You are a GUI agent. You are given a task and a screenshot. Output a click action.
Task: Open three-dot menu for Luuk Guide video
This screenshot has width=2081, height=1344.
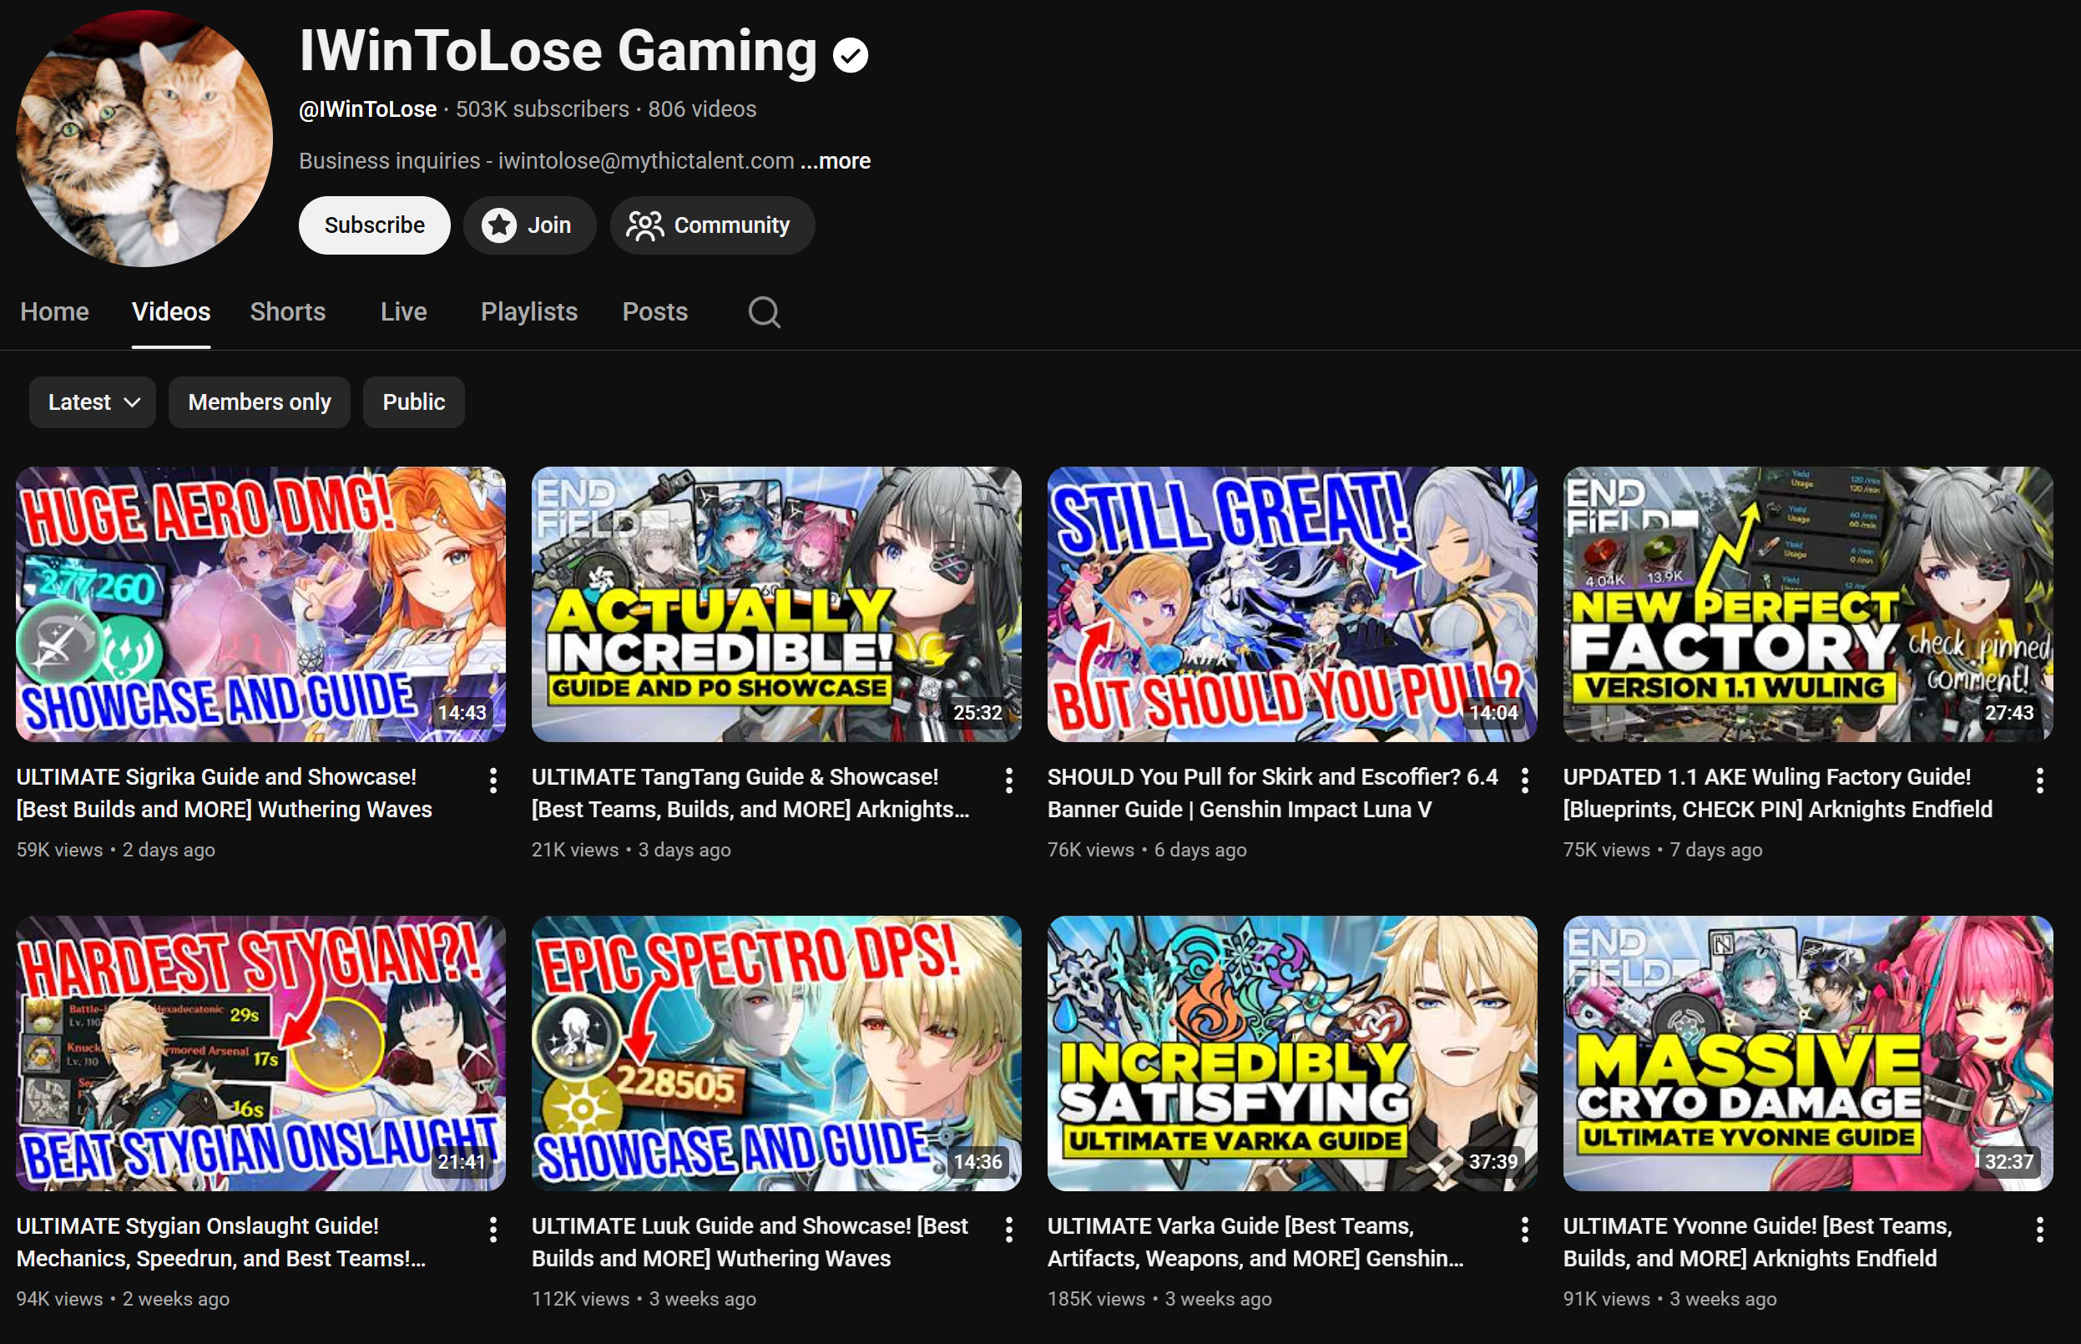click(x=1008, y=1230)
